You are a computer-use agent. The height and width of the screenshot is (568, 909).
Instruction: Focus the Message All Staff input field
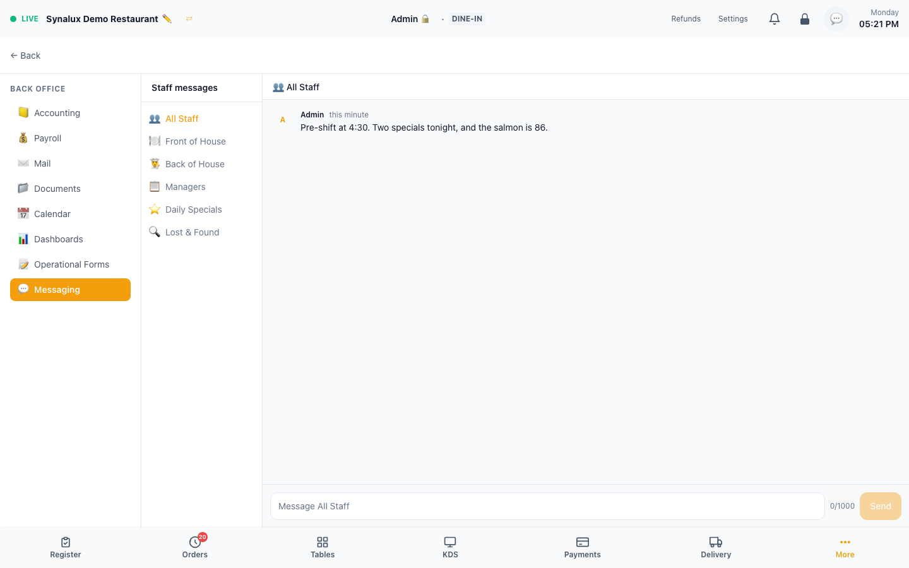(x=547, y=506)
